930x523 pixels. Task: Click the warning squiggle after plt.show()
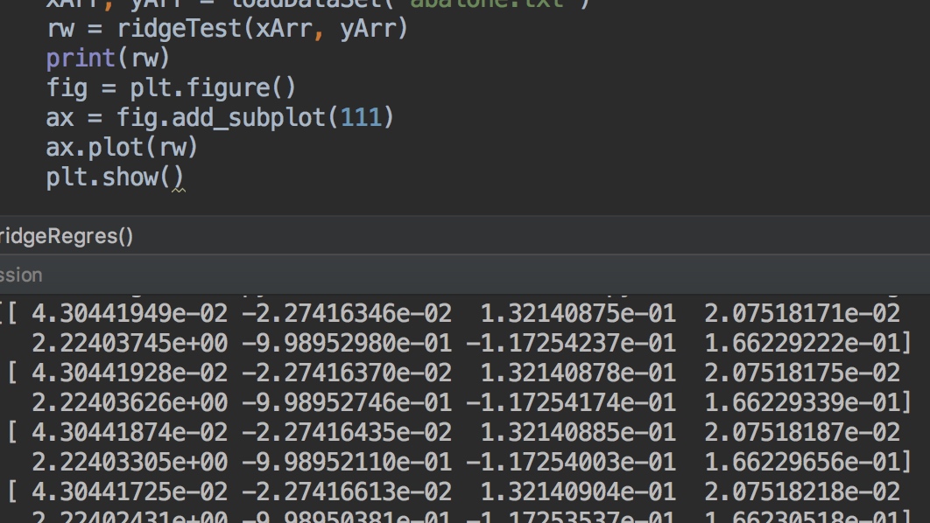pyautogui.click(x=179, y=189)
